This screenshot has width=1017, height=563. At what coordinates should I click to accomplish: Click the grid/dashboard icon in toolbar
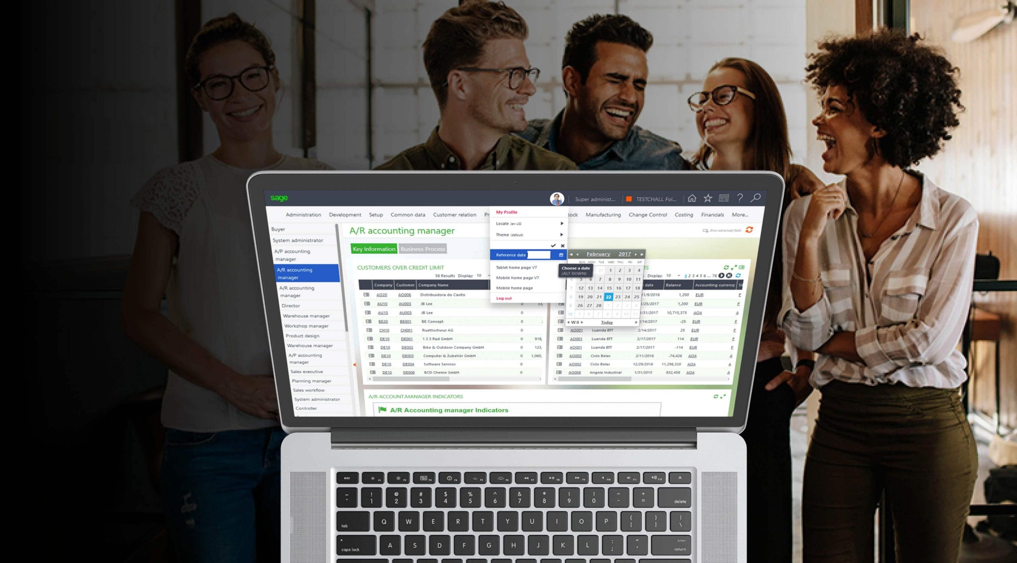point(724,200)
